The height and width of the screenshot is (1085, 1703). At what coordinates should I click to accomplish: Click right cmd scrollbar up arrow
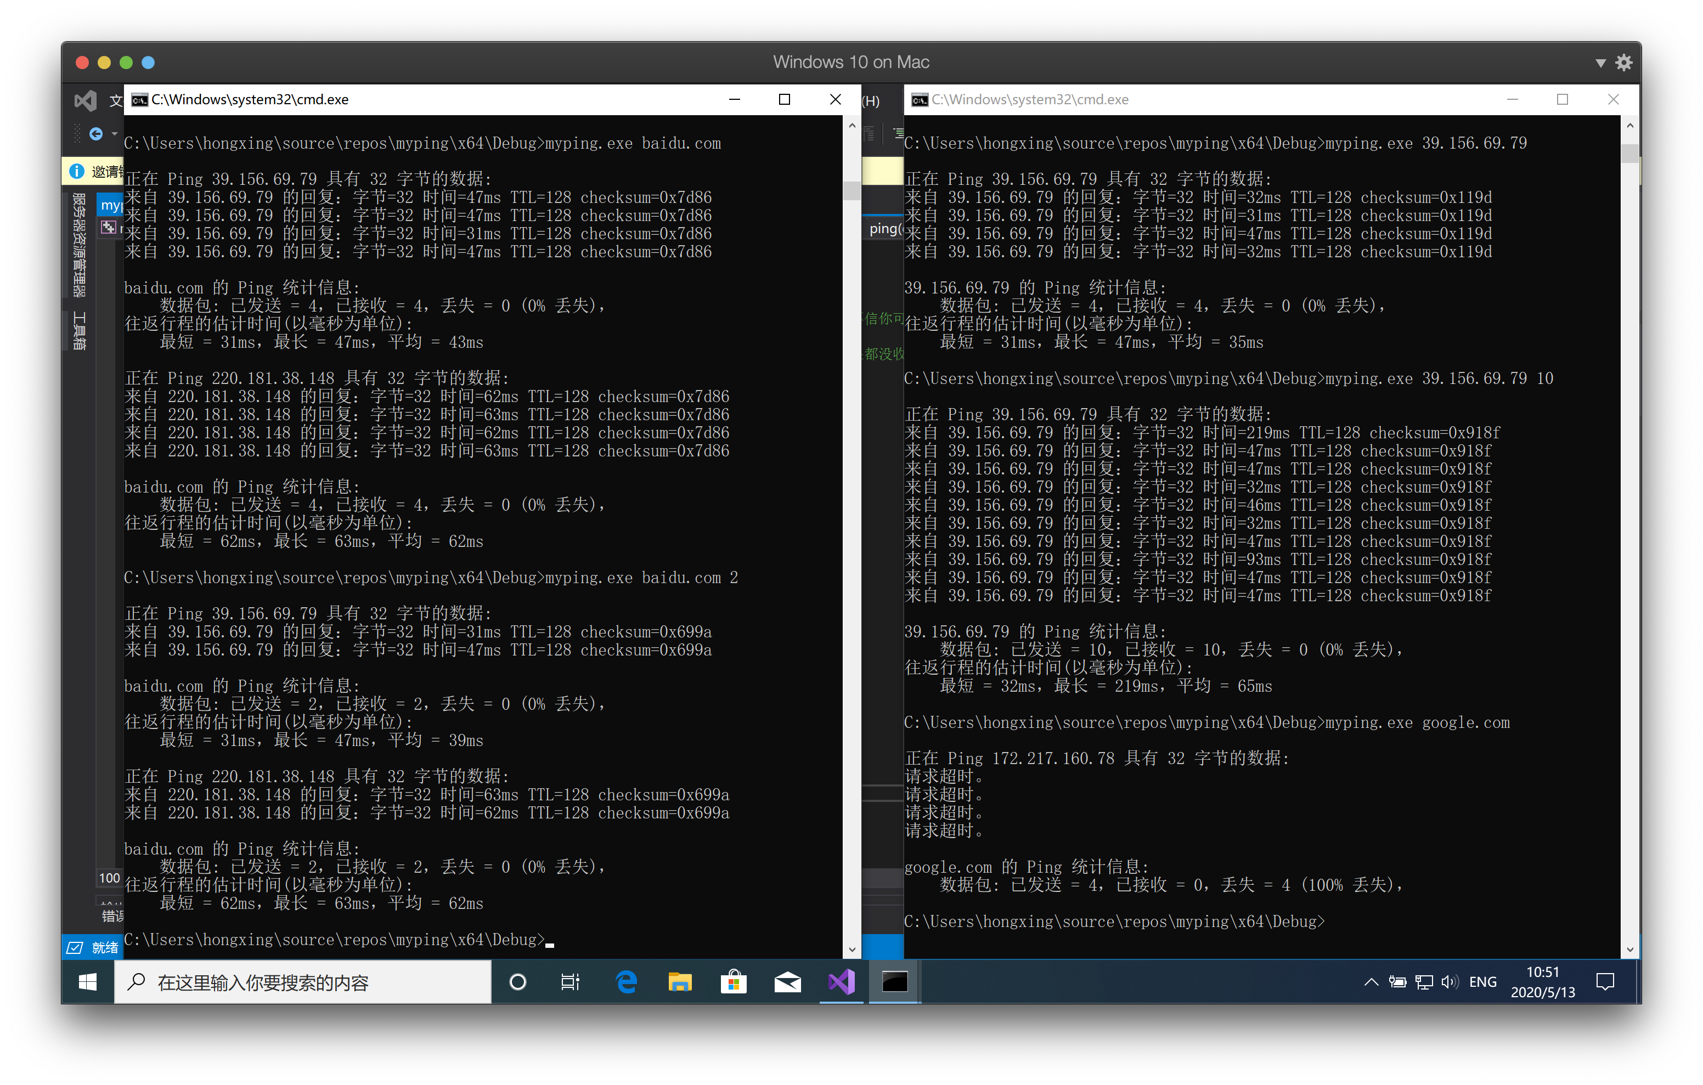click(1629, 125)
